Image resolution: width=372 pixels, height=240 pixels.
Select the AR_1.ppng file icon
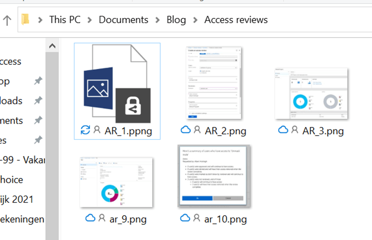click(117, 84)
